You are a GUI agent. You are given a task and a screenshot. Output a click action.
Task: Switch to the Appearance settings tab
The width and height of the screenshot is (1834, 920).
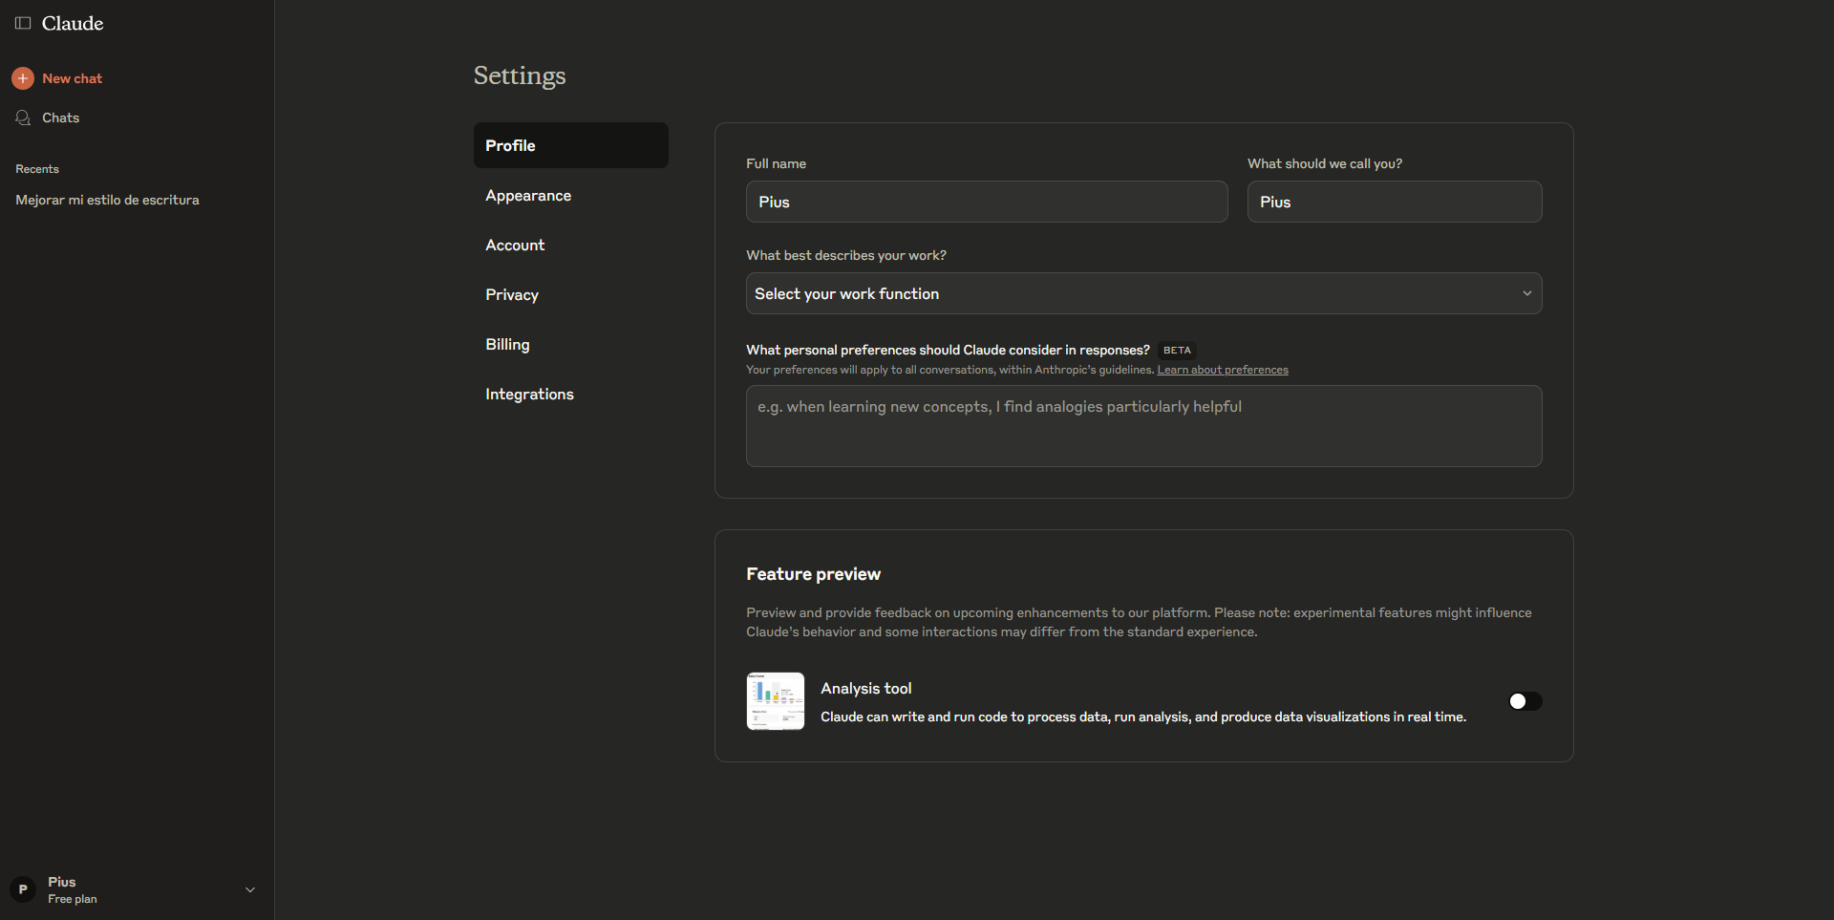528,195
